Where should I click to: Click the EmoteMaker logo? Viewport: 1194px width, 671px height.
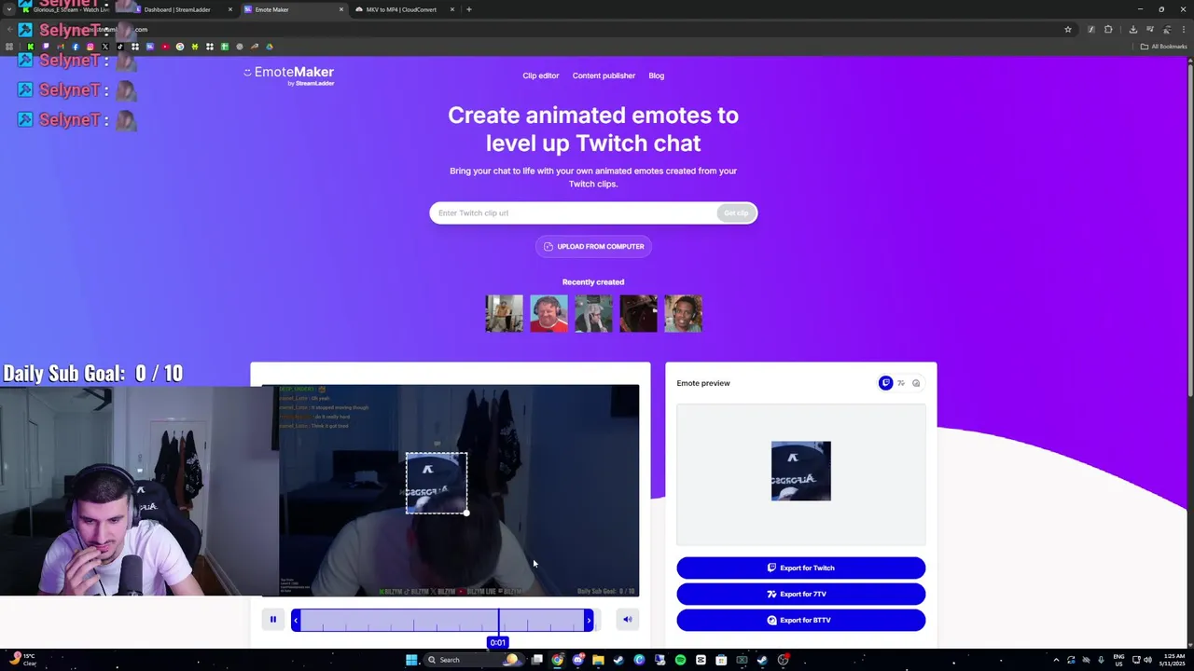pos(289,75)
